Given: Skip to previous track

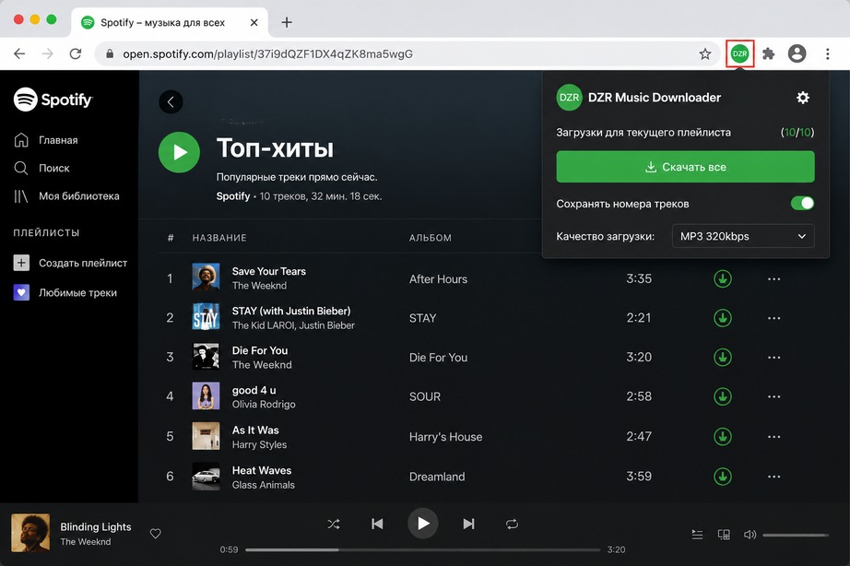Looking at the screenshot, I should [377, 524].
